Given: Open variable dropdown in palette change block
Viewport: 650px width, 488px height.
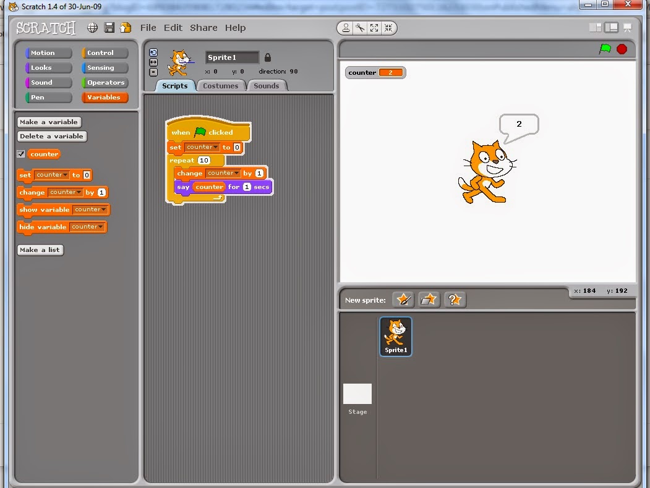Looking at the screenshot, I should (x=65, y=193).
